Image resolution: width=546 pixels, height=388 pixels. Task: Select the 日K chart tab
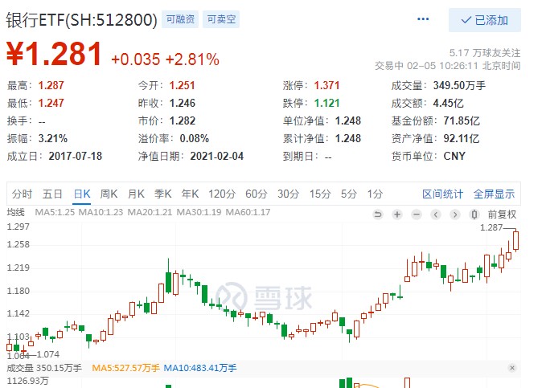[x=82, y=194]
